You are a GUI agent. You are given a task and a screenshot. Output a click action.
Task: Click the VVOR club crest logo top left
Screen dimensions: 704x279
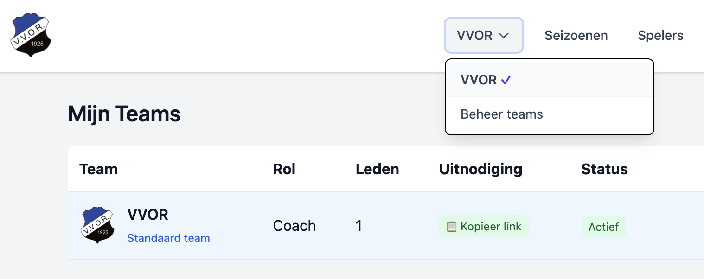pyautogui.click(x=31, y=34)
